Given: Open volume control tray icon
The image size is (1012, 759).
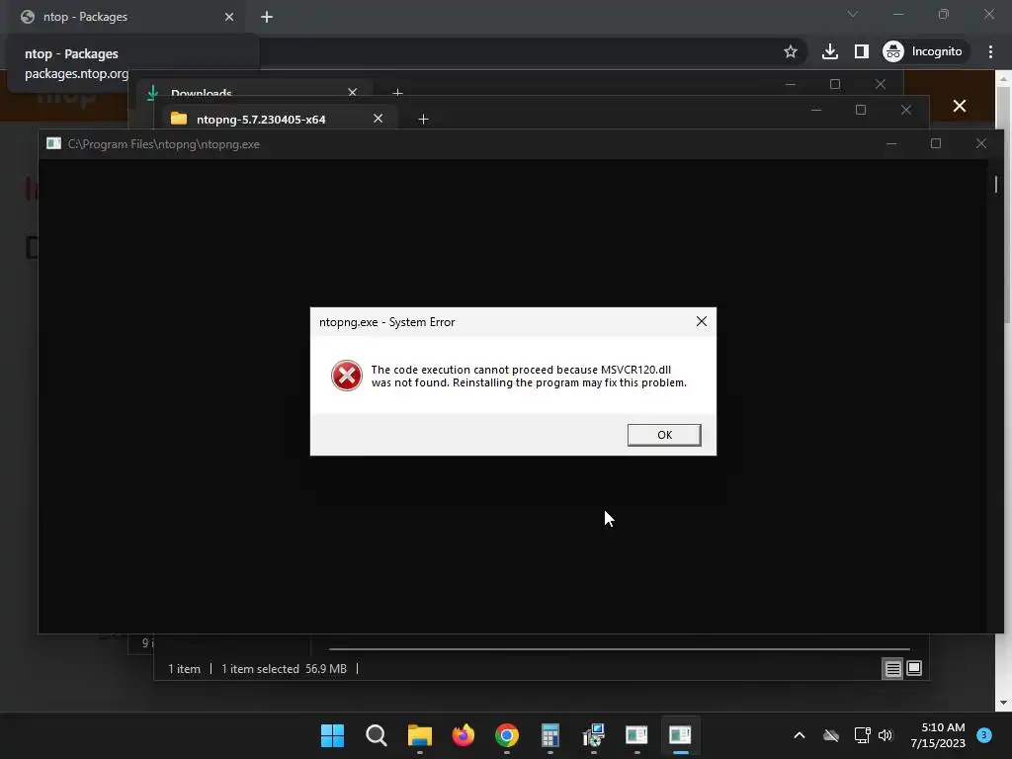Looking at the screenshot, I should tap(885, 735).
